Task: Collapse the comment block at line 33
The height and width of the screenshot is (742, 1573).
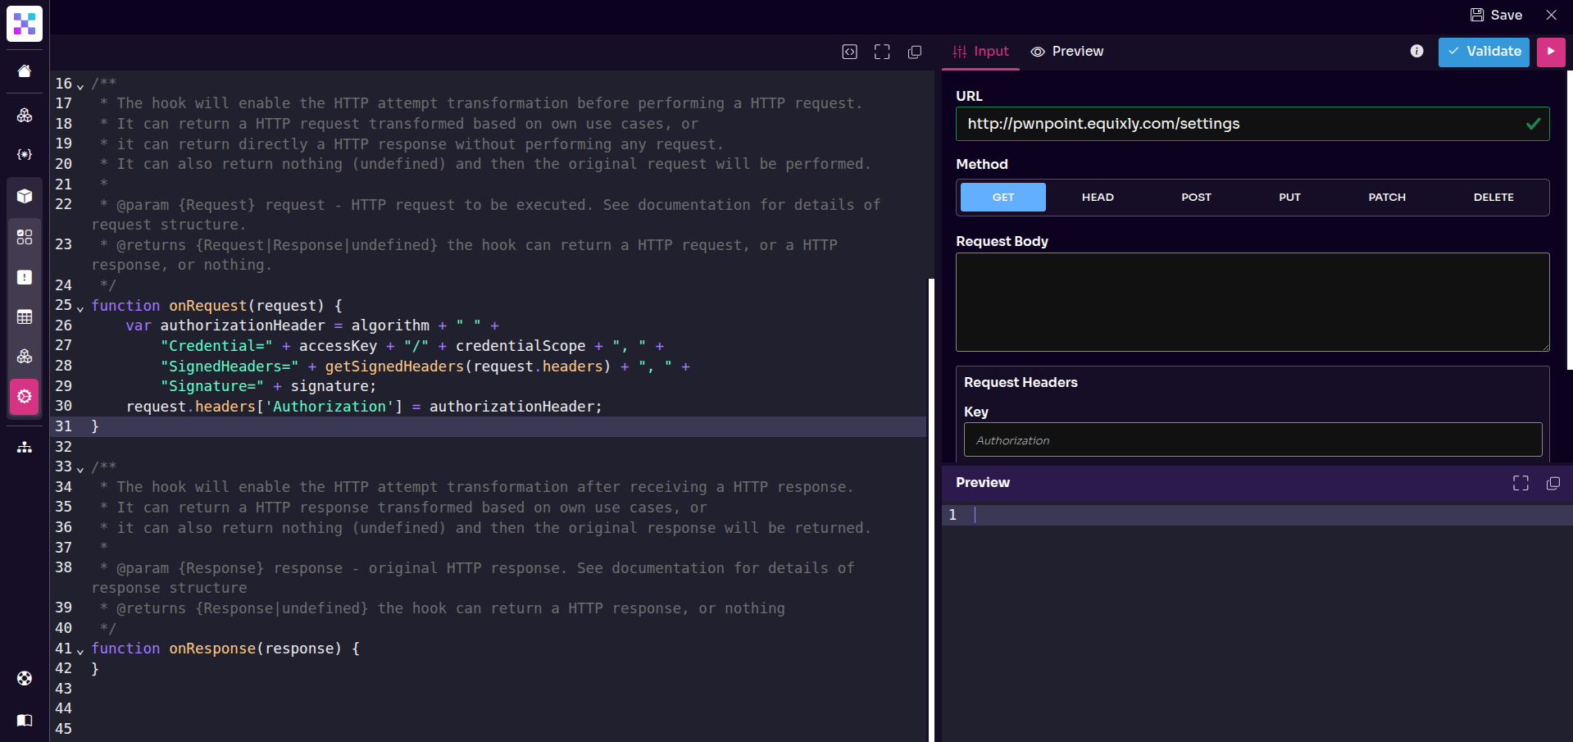Action: point(80,469)
